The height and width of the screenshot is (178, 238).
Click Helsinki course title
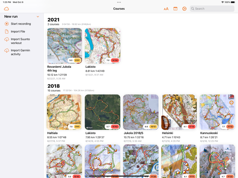167,133
